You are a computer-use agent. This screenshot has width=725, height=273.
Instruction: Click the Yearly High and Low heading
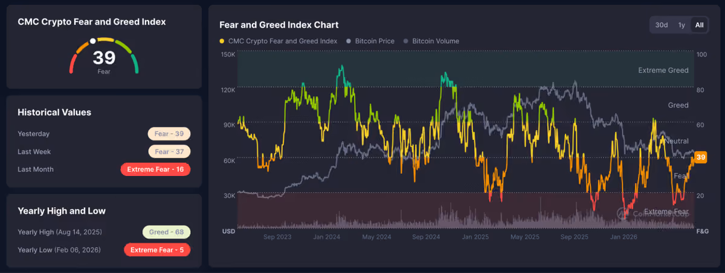(62, 211)
